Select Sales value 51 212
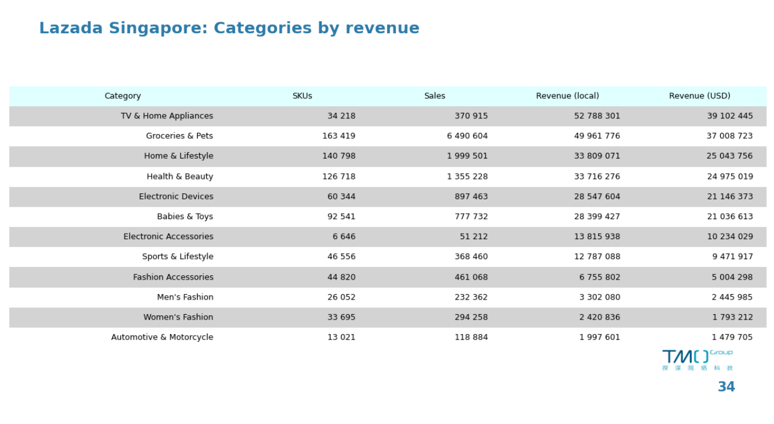 (473, 236)
